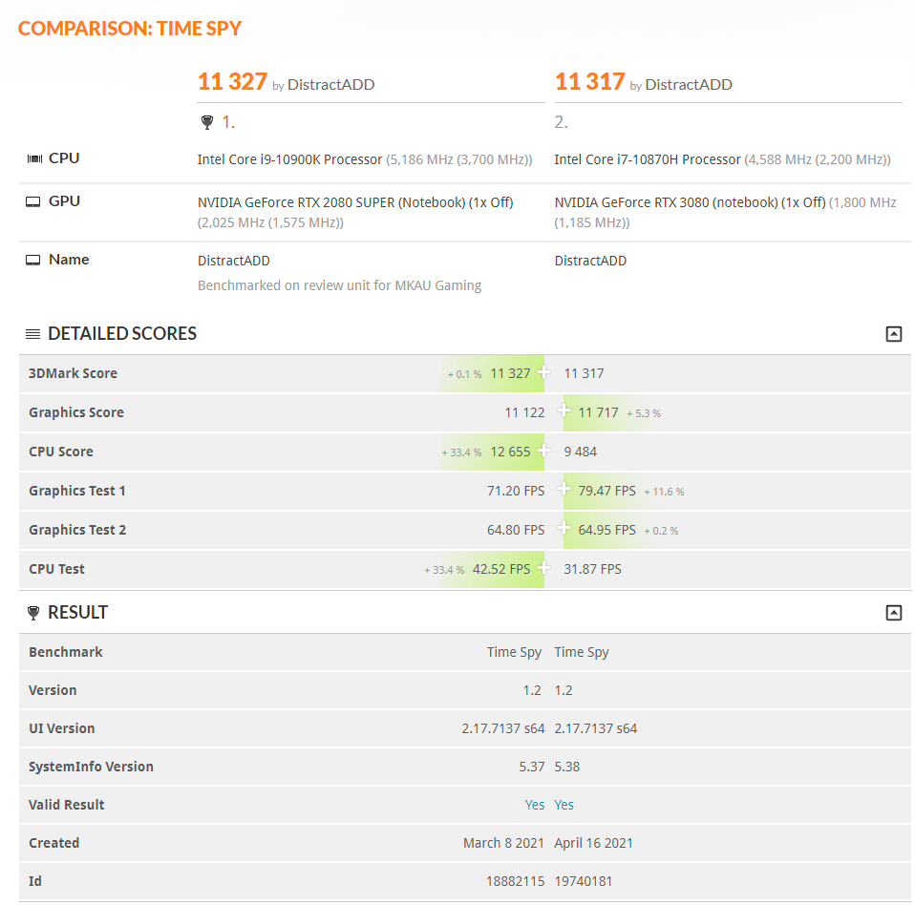The image size is (915, 905).
Task: Click the Graphics Test 1 row label
Action: [x=77, y=491]
